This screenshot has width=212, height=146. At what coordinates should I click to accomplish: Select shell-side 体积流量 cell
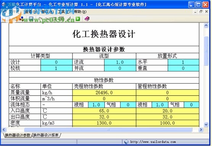click(x=104, y=99)
